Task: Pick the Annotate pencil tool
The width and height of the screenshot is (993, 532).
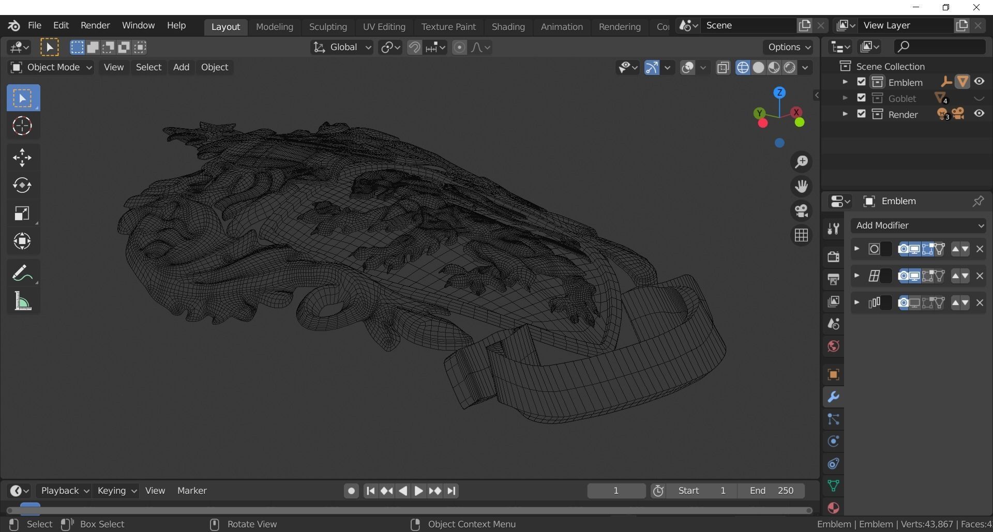Action: tap(22, 273)
